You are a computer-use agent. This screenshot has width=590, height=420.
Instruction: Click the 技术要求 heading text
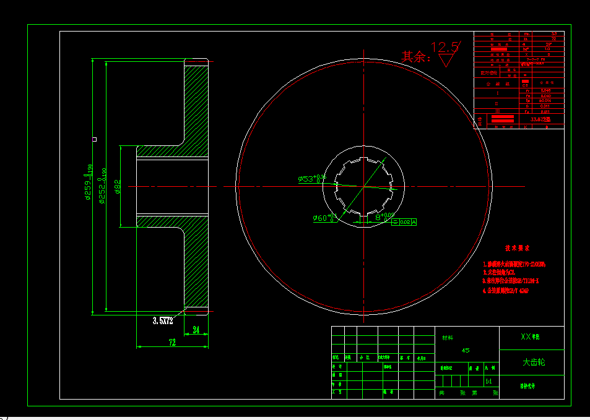(x=518, y=249)
